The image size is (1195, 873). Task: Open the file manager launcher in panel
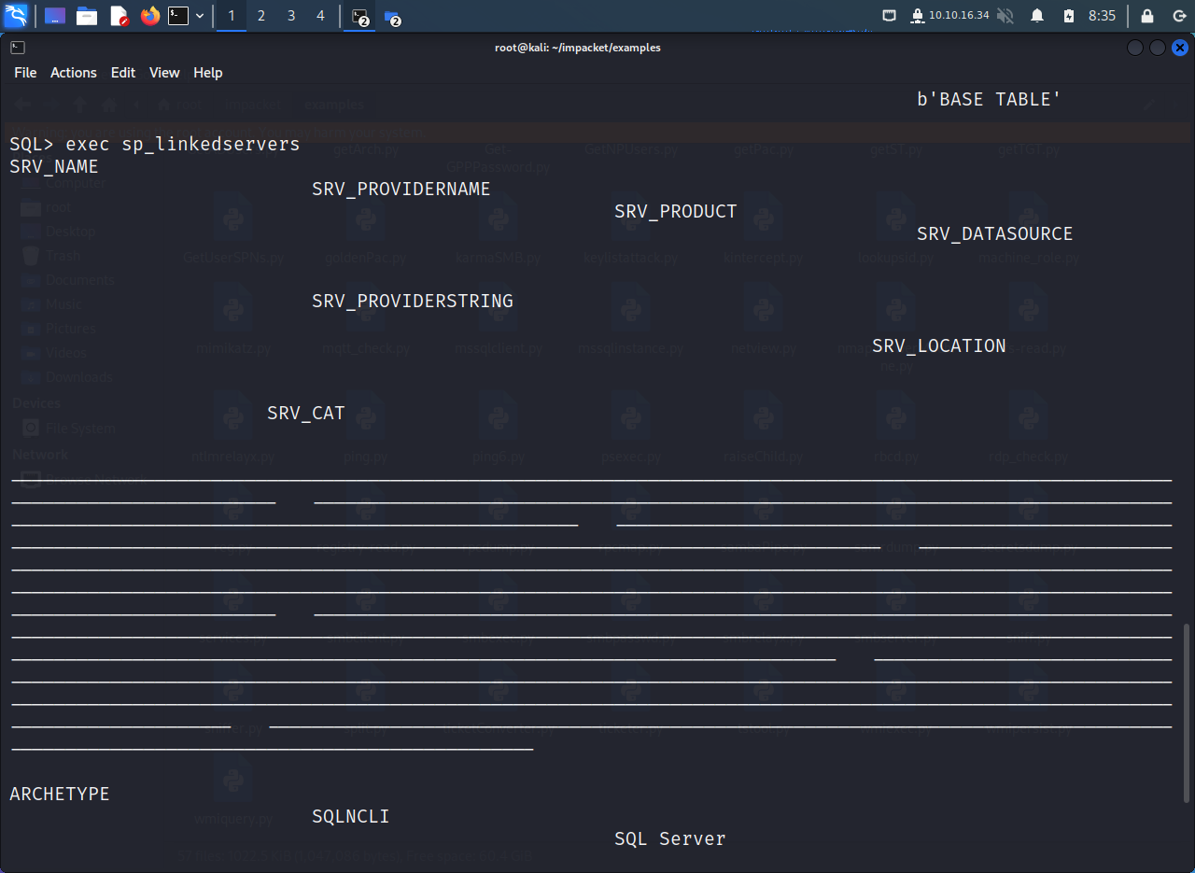87,16
